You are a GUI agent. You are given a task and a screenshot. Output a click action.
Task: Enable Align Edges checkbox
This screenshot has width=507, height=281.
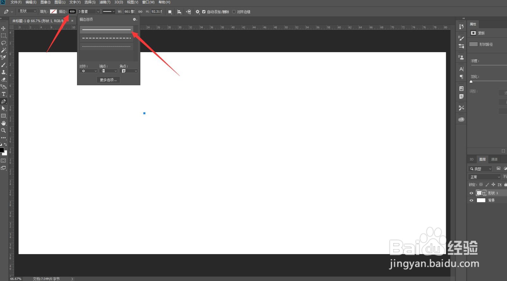tap(234, 12)
